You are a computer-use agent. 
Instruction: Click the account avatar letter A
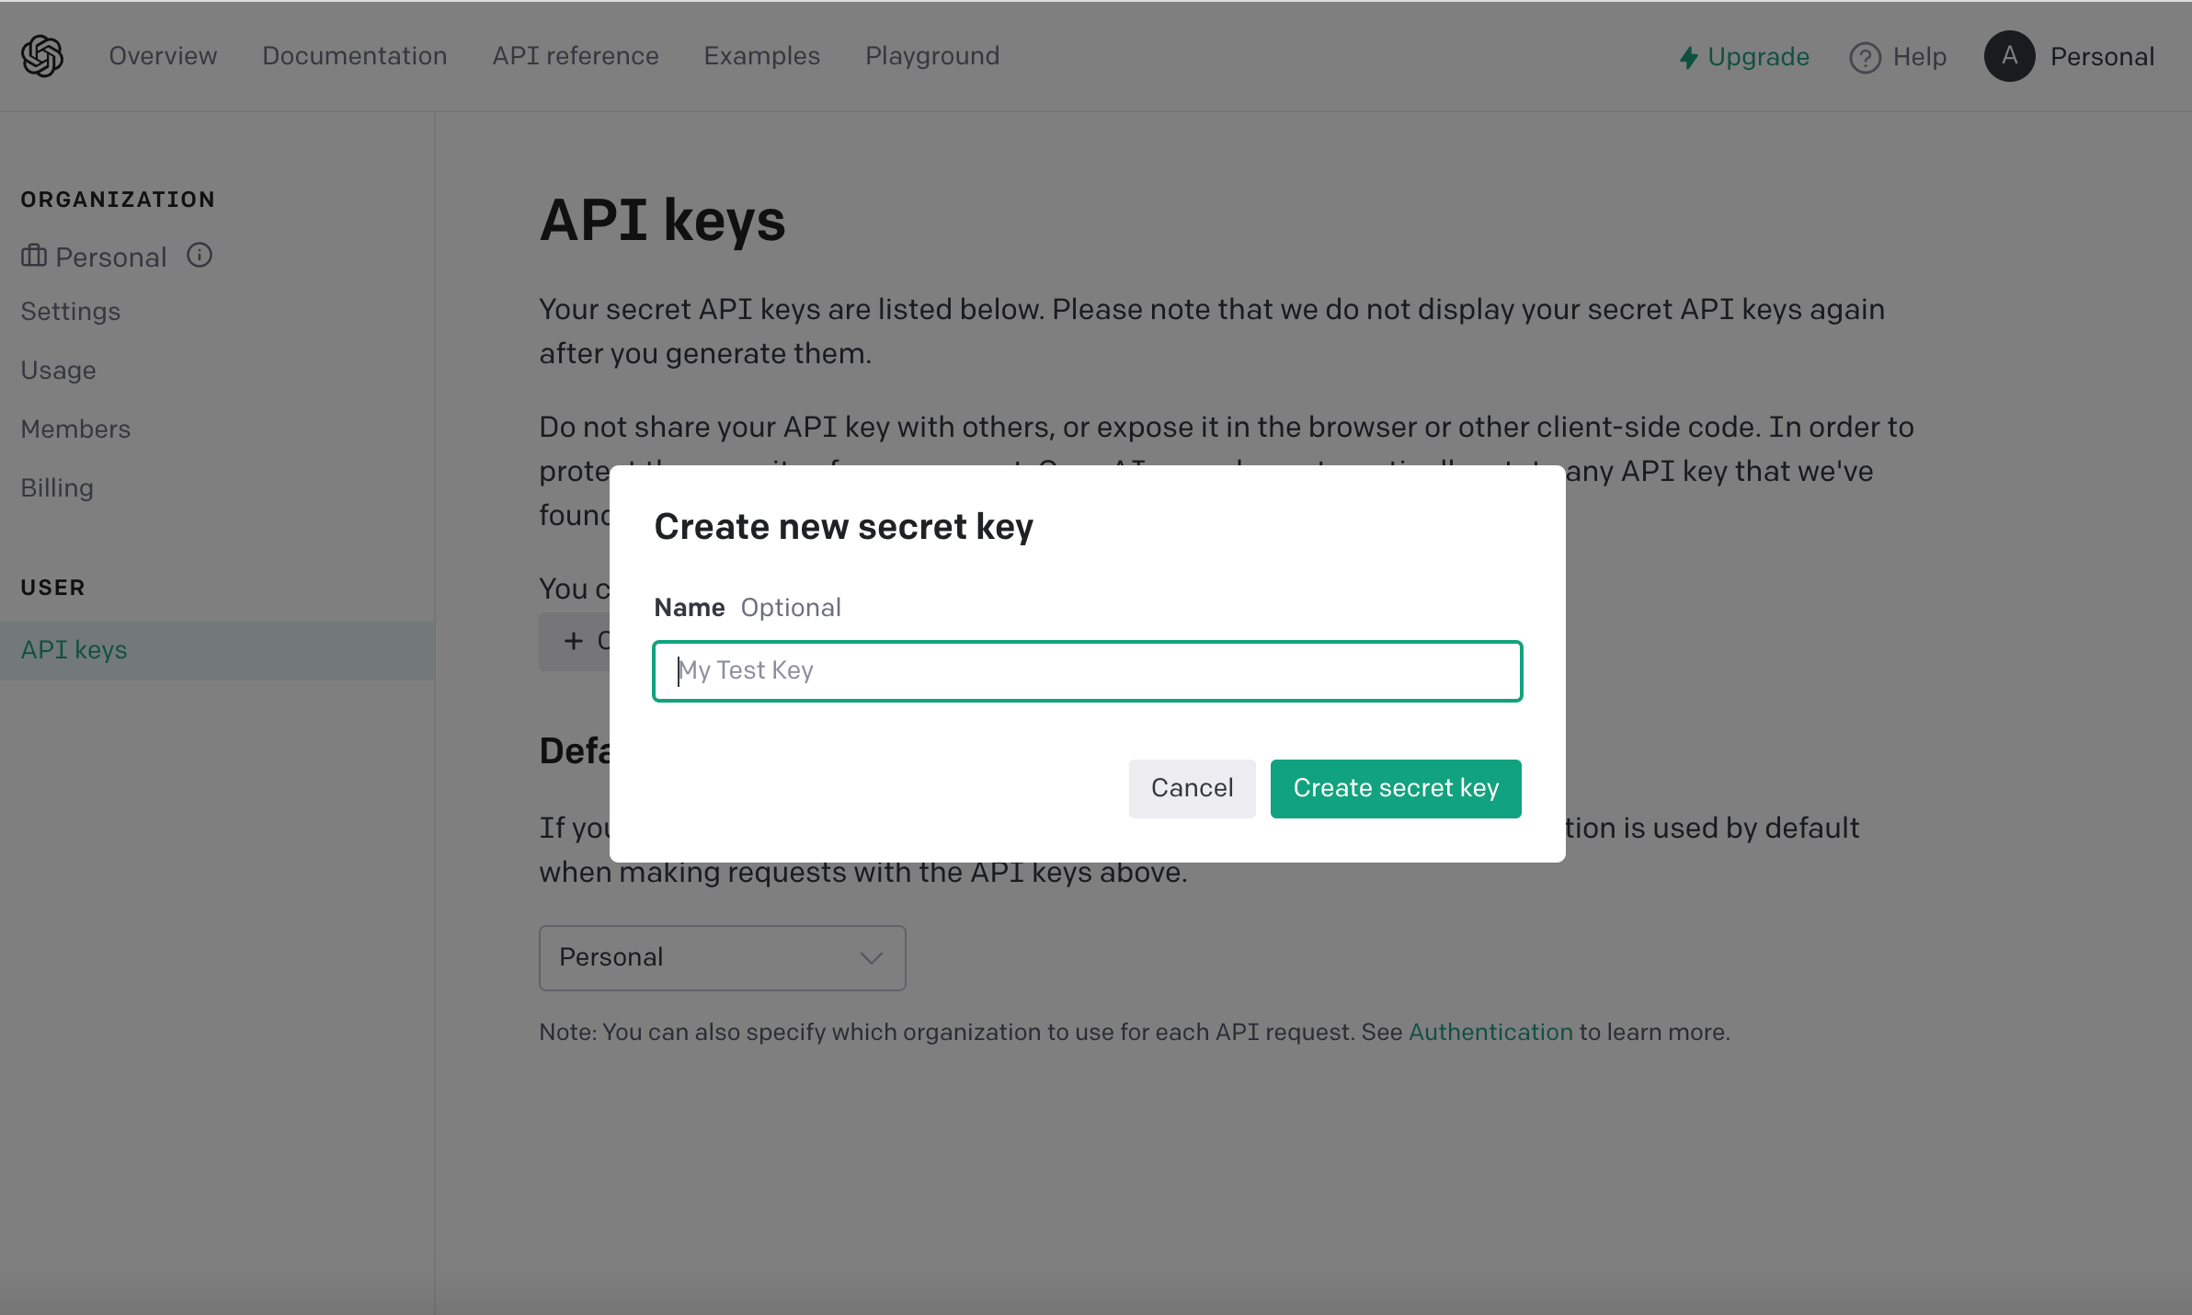[2009, 56]
